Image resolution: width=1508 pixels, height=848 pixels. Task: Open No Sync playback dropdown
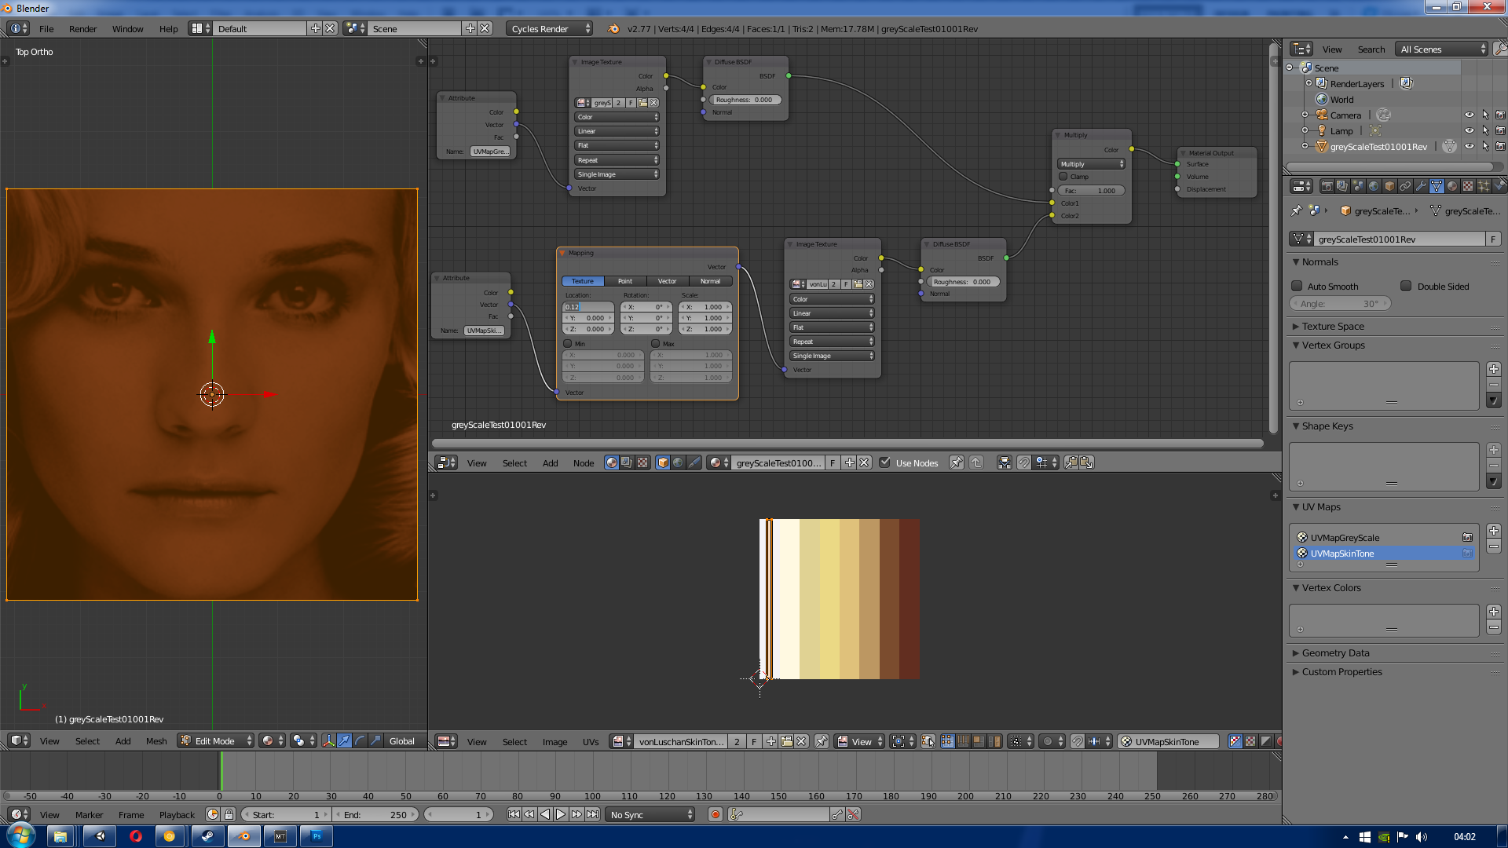point(650,814)
